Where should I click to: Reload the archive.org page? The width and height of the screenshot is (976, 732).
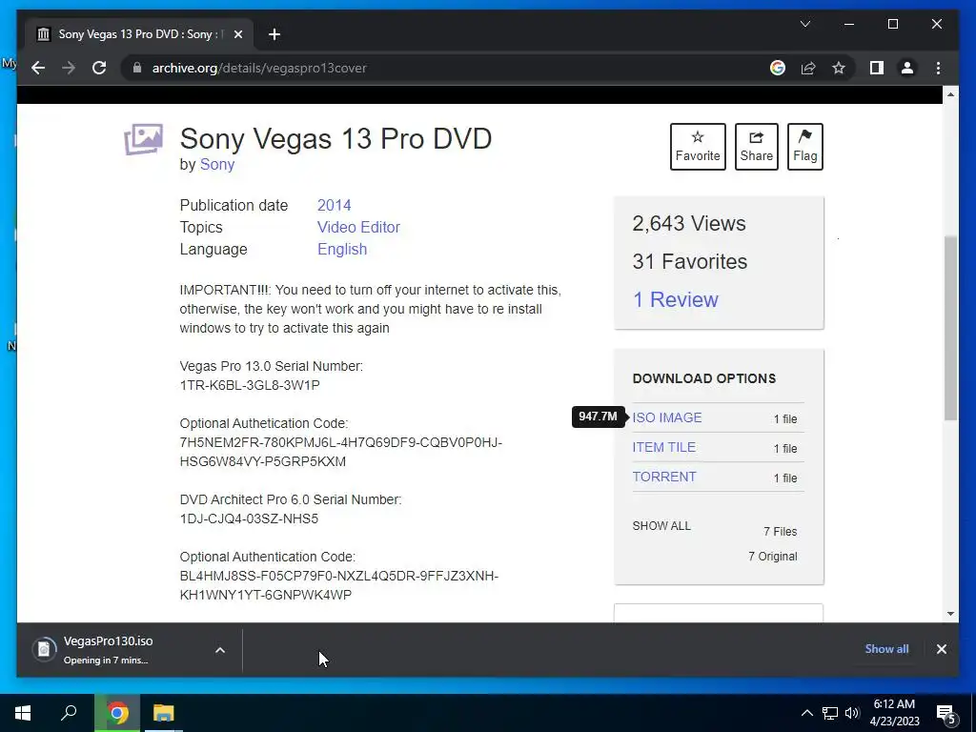click(99, 68)
